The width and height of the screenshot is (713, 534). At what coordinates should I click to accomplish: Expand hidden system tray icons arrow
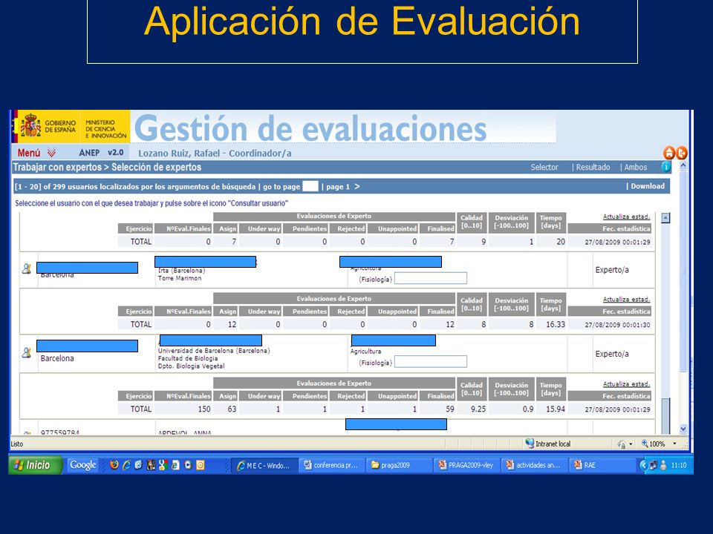pyautogui.click(x=643, y=465)
